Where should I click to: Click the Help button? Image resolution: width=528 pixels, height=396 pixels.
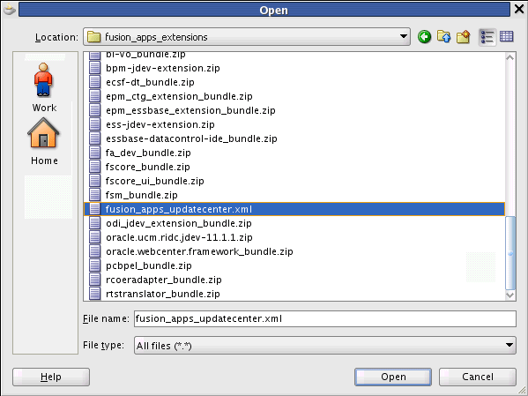tap(51, 377)
